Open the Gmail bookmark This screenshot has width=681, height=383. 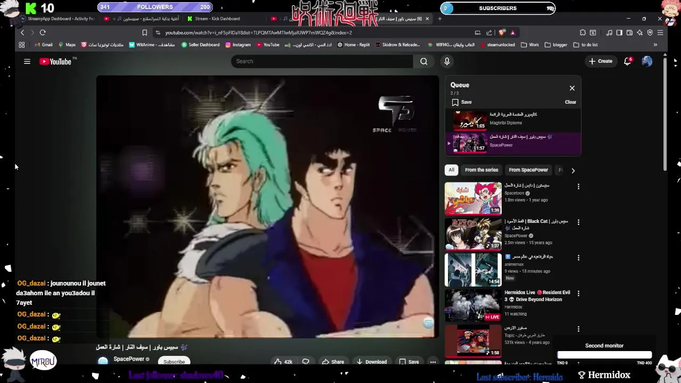point(43,45)
